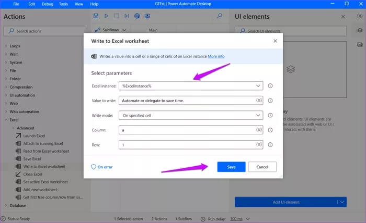366x223 pixels.
Task: Click info icon beside Value to write
Action: tap(270, 101)
